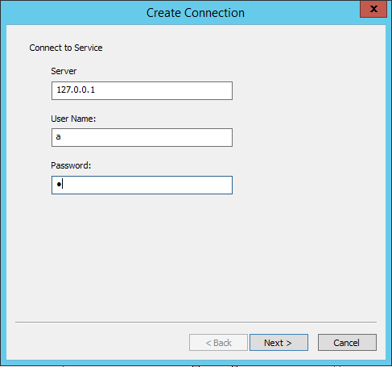This screenshot has width=392, height=367.
Task: Cancel the Create Connection dialog
Action: click(x=347, y=343)
